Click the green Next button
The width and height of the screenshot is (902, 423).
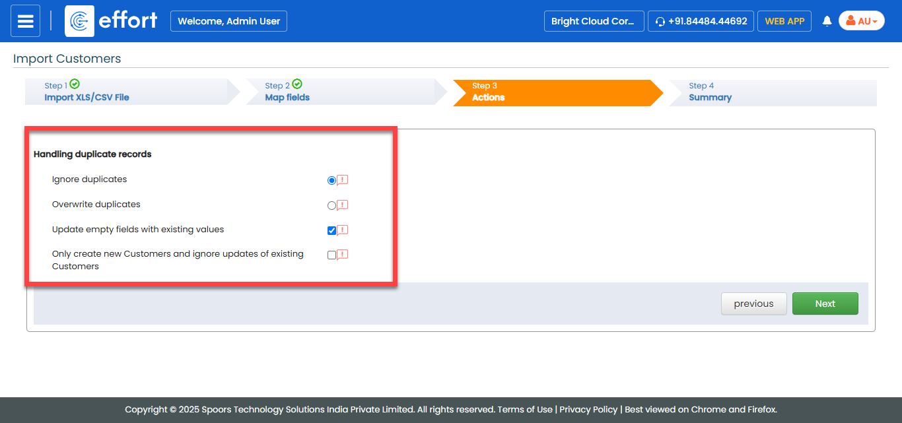[825, 304]
